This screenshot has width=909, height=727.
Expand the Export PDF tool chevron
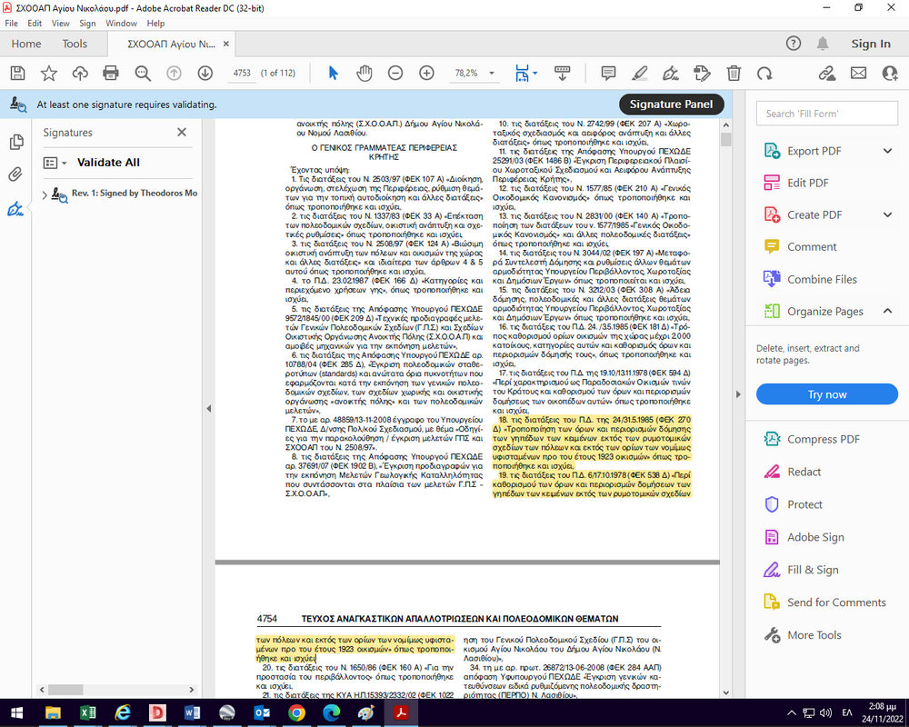pyautogui.click(x=887, y=151)
